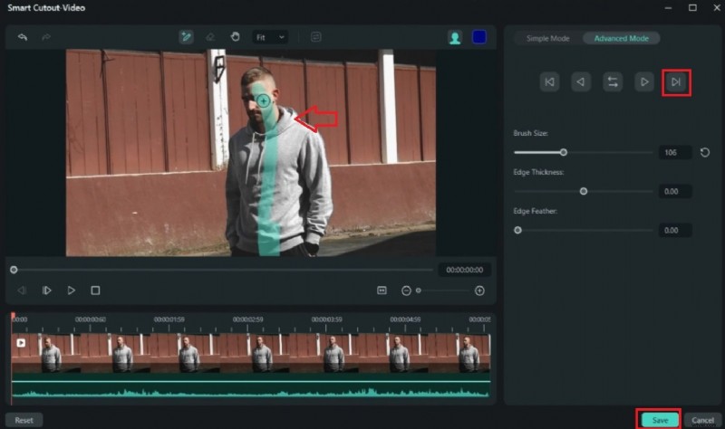Stop the video playback

pos(95,291)
